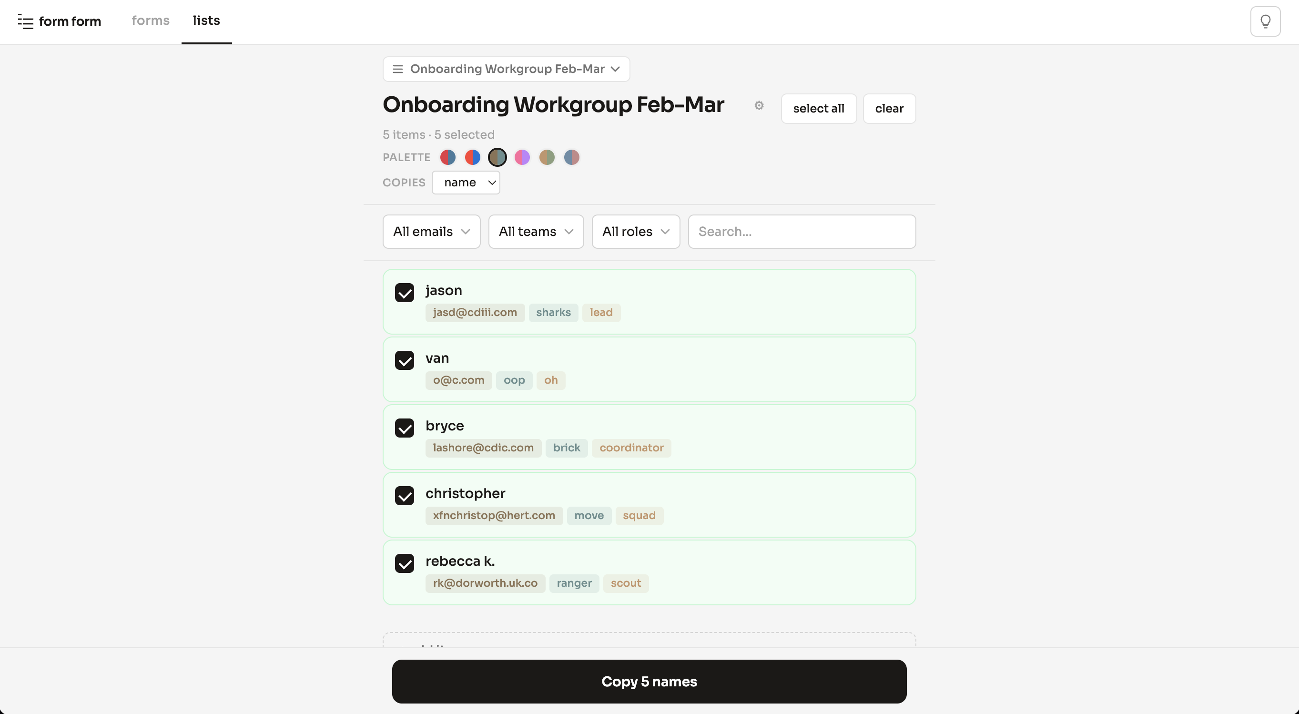Open the All teams filter dropdown
Viewport: 1299px width, 714px height.
(536, 232)
